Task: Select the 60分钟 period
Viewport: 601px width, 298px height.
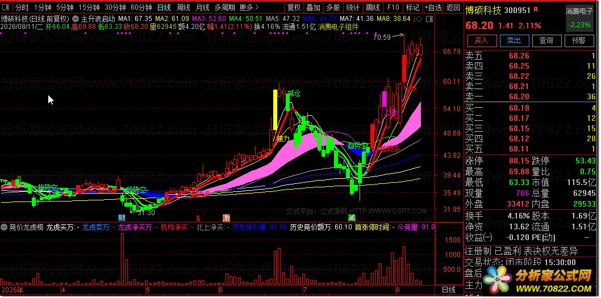Action: click(x=141, y=7)
